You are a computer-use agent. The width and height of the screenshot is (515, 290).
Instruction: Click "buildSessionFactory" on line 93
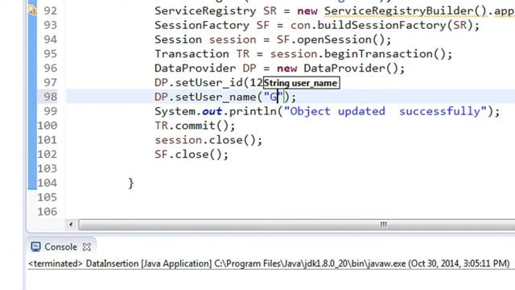coord(381,25)
